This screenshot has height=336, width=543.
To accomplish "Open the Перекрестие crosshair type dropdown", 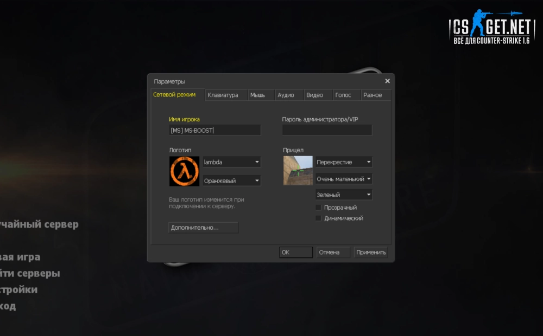I will tap(344, 162).
